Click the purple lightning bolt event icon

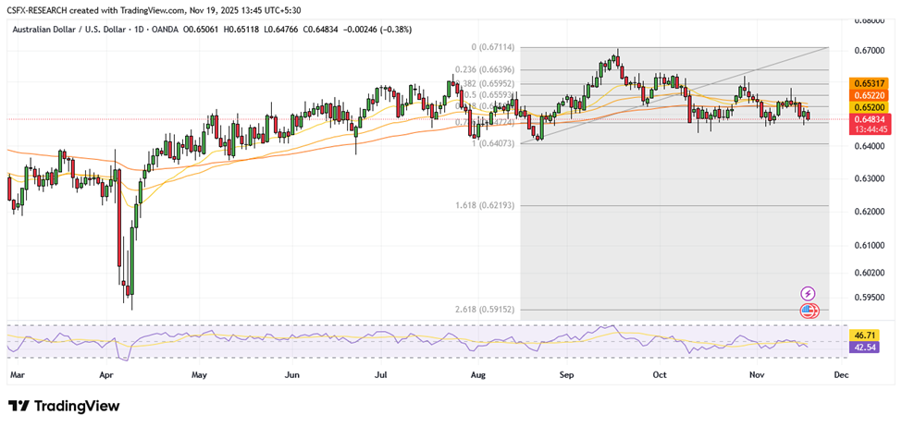(x=808, y=293)
